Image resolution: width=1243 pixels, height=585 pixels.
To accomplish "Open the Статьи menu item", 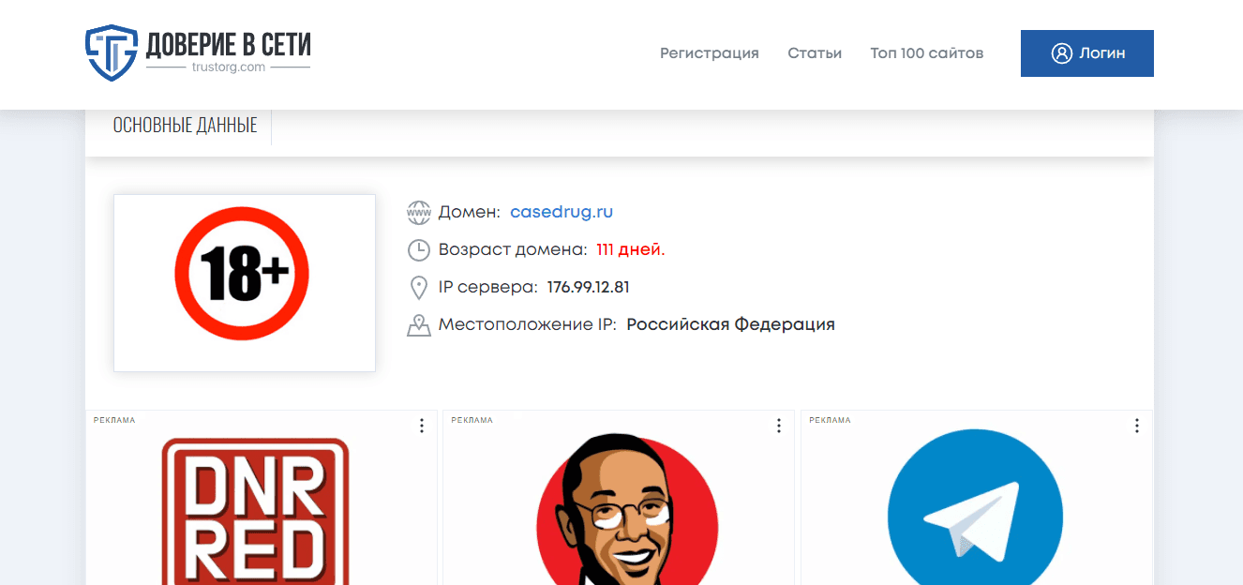I will 815,53.
